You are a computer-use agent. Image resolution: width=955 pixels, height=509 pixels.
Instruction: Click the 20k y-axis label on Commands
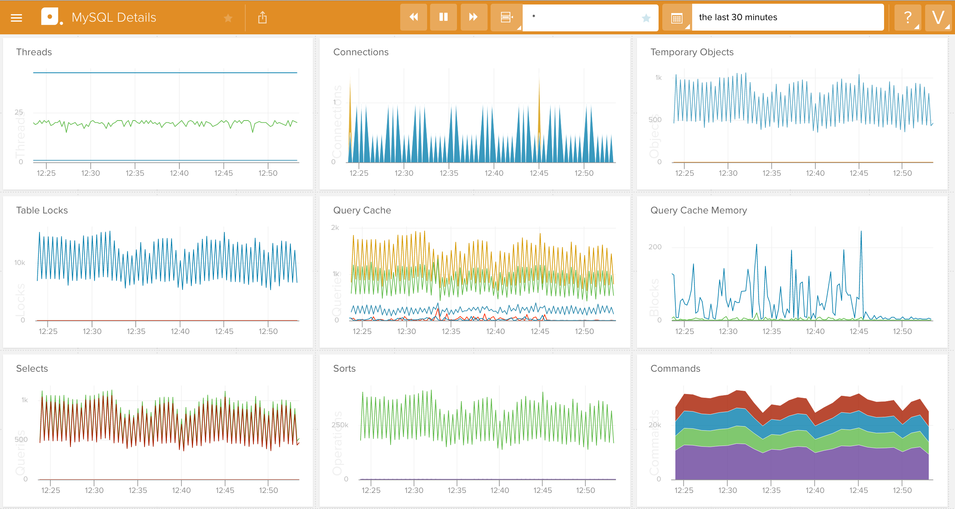click(x=655, y=425)
